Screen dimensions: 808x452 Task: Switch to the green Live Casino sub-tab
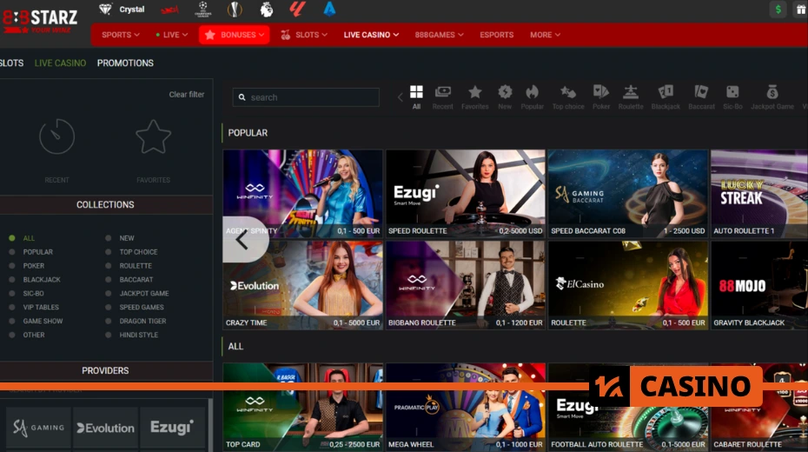(60, 63)
